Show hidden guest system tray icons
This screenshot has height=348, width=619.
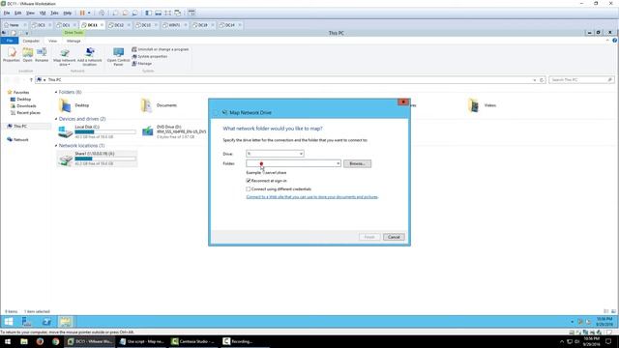click(572, 322)
